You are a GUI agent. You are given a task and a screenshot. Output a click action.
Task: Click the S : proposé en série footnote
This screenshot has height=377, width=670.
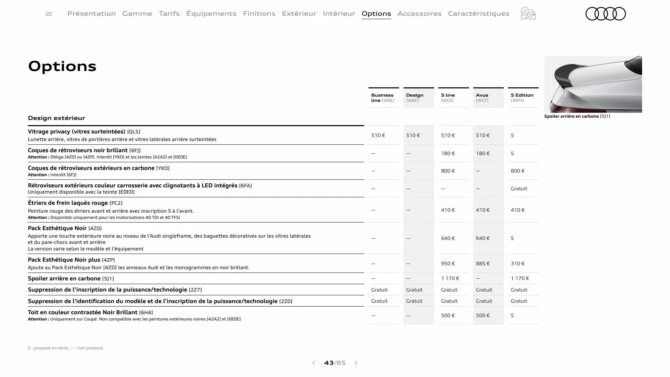point(66,348)
